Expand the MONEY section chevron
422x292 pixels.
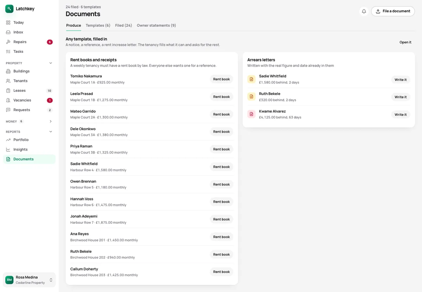coord(51,121)
